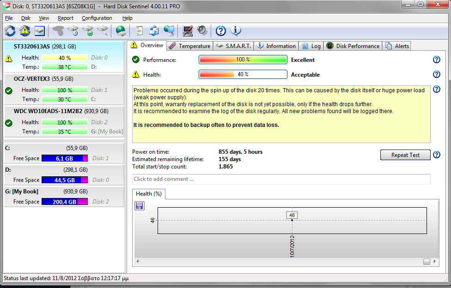Open the File menu
This screenshot has width=451, height=288.
[9, 18]
